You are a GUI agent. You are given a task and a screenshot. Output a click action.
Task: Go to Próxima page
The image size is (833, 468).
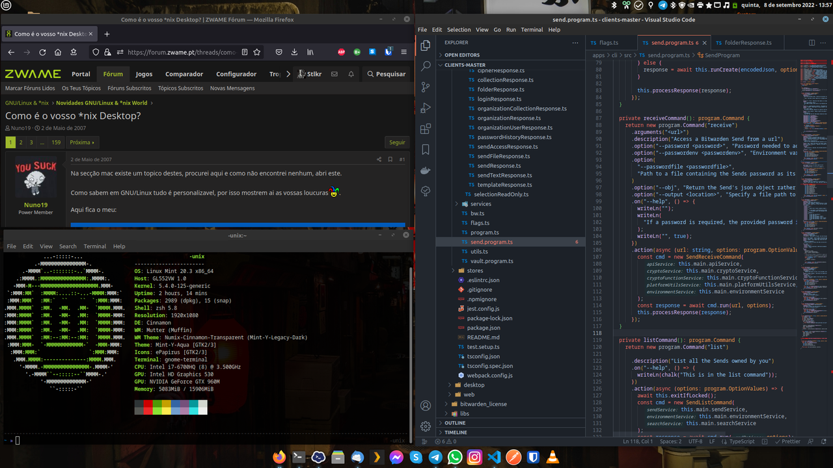click(x=81, y=142)
